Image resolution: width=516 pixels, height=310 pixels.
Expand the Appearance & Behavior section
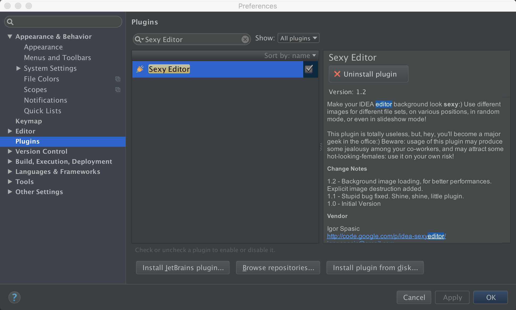point(10,36)
